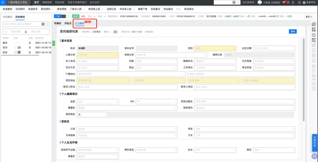This screenshot has height=162, width=318.
Task: Click the green edit icon beside height CM
Action: (230, 16)
